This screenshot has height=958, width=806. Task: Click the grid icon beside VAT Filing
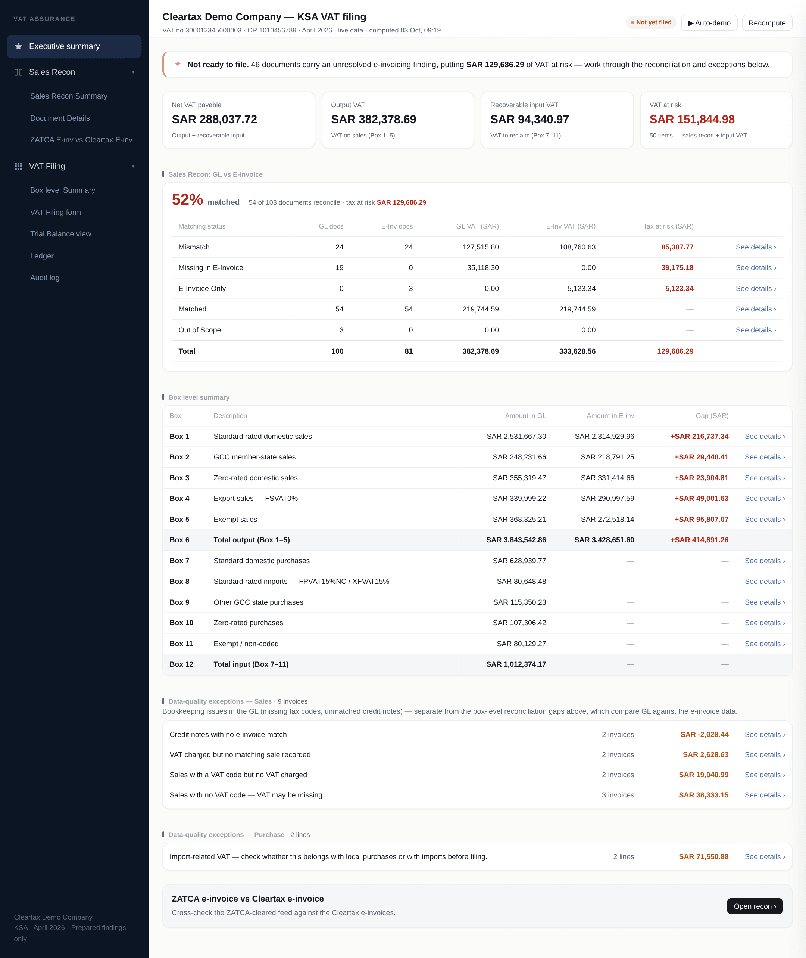pos(18,167)
